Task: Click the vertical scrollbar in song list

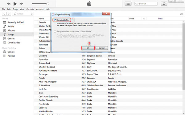Action: 183,57
